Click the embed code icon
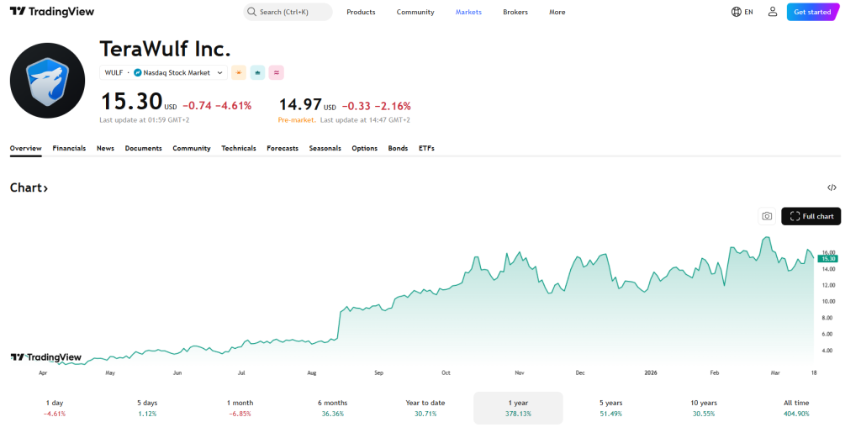 [832, 187]
